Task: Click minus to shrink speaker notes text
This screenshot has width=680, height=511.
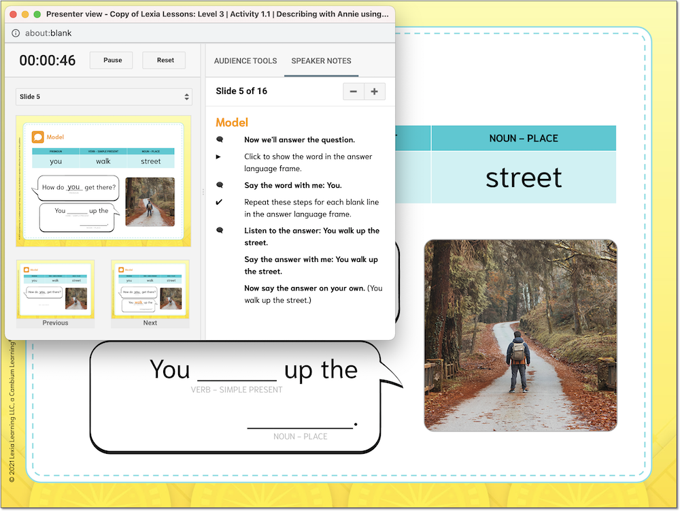Action: pos(353,90)
